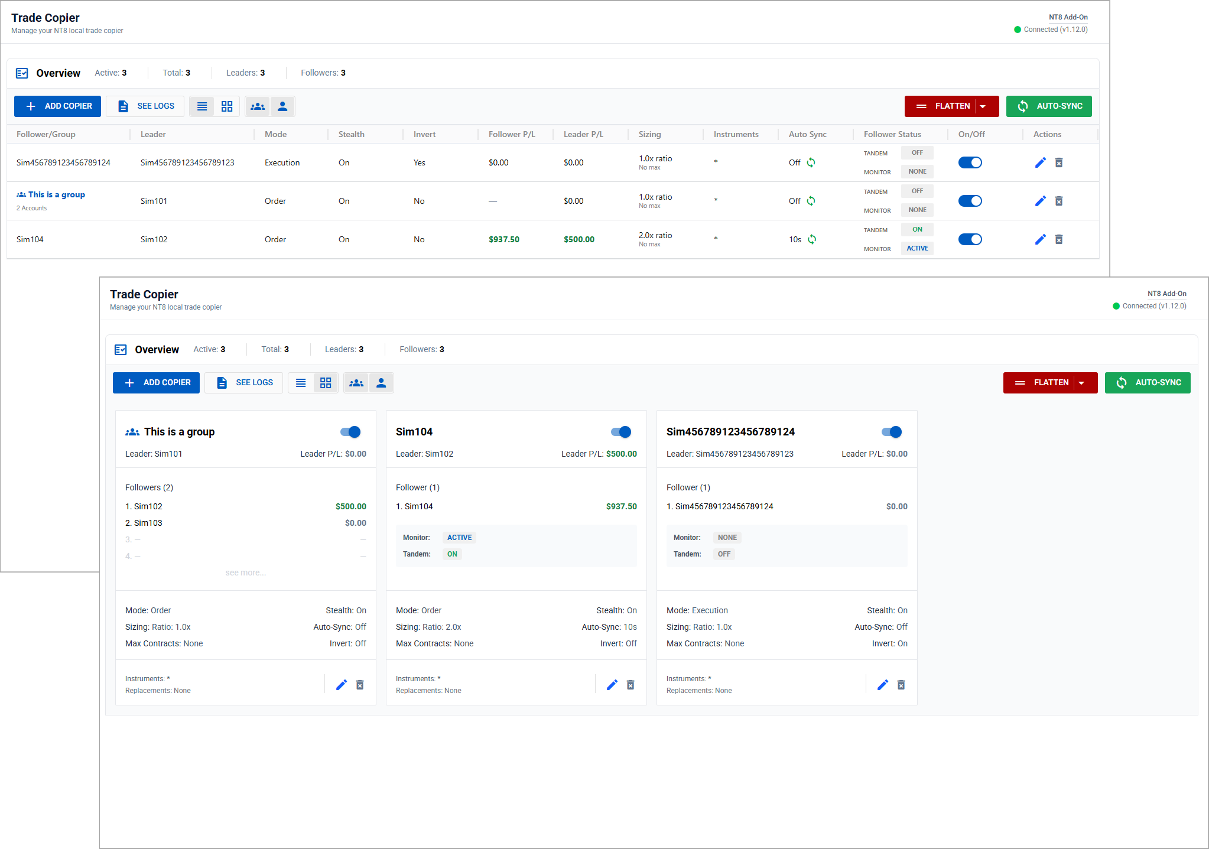Expand Flatten options arrow in lower window
1209x849 pixels.
coord(1081,383)
